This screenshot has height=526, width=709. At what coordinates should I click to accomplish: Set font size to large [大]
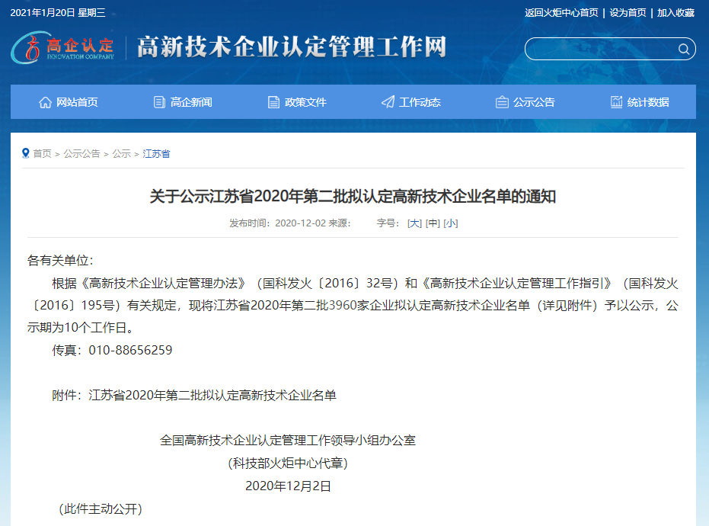coord(414,223)
